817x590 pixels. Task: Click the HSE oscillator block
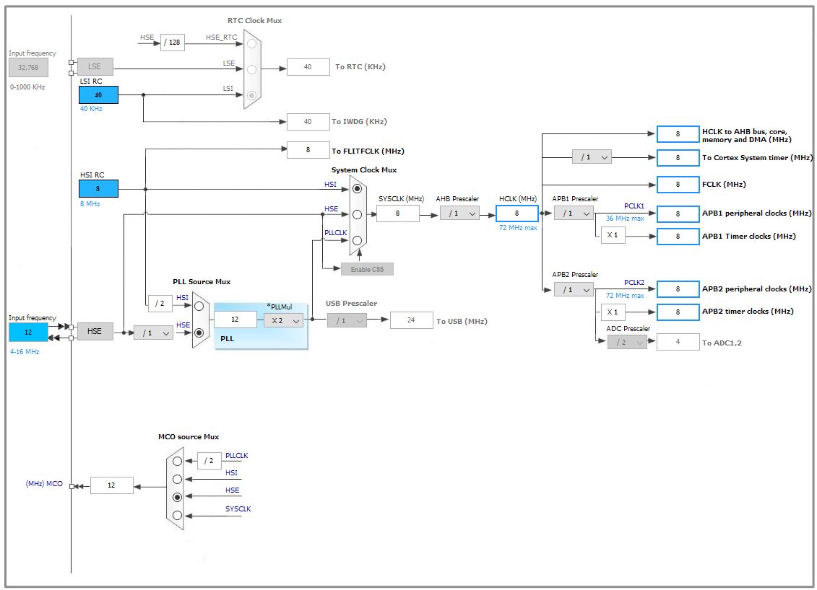pyautogui.click(x=95, y=331)
